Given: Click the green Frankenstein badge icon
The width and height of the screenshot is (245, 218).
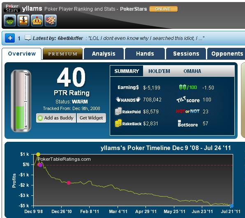Looking at the screenshot, I should click(10, 21).
